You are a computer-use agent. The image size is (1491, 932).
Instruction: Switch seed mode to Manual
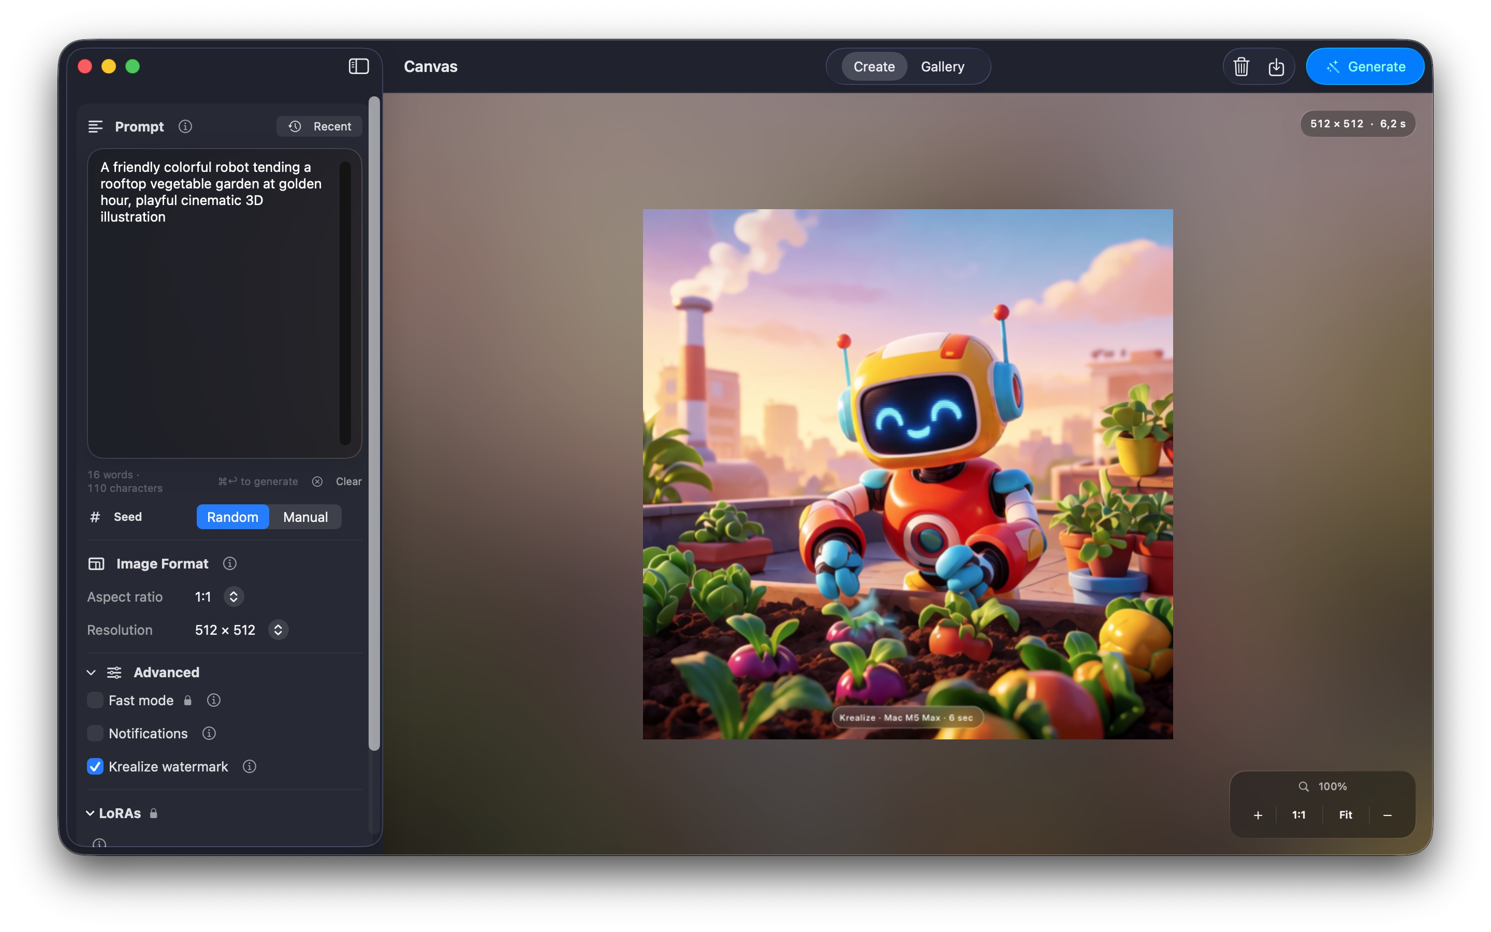[305, 517]
